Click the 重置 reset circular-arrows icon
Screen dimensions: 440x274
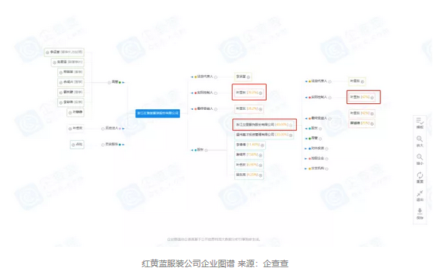pos(420,175)
